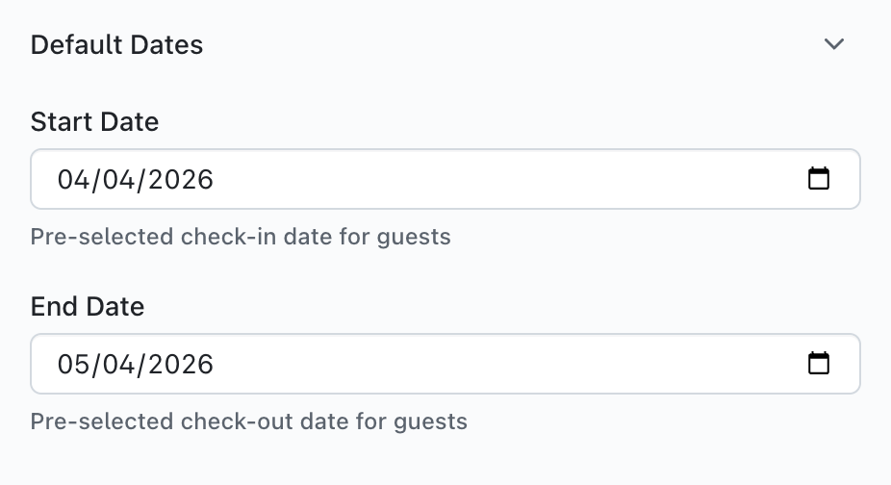The height and width of the screenshot is (485, 891).
Task: Select the second 04 segment in Start Date
Action: click(117, 179)
